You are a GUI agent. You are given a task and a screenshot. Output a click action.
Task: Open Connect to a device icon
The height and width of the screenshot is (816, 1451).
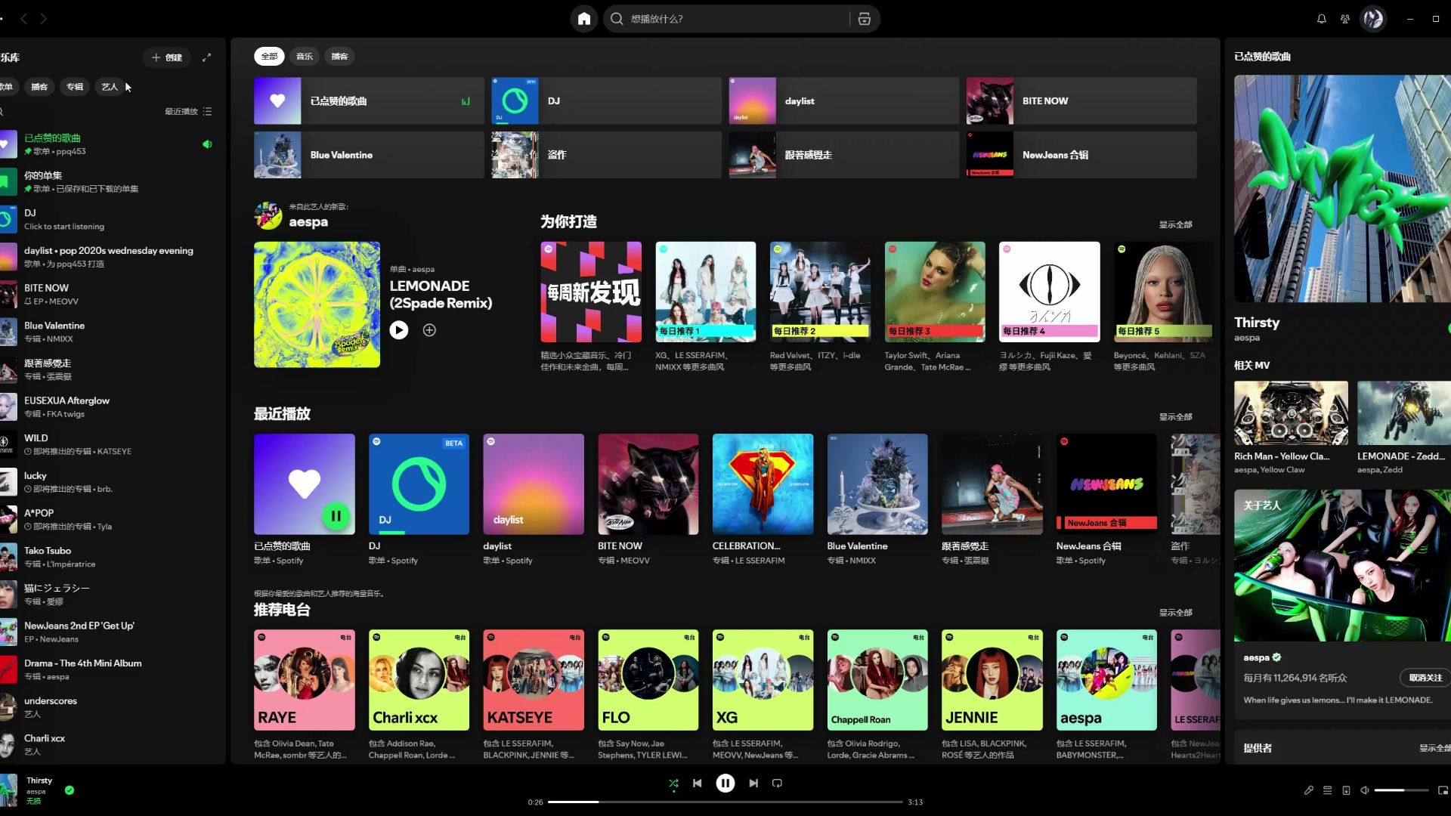(1346, 790)
